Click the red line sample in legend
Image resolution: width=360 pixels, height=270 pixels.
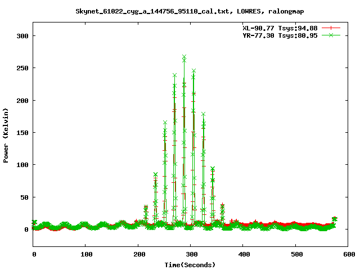tap(332, 28)
